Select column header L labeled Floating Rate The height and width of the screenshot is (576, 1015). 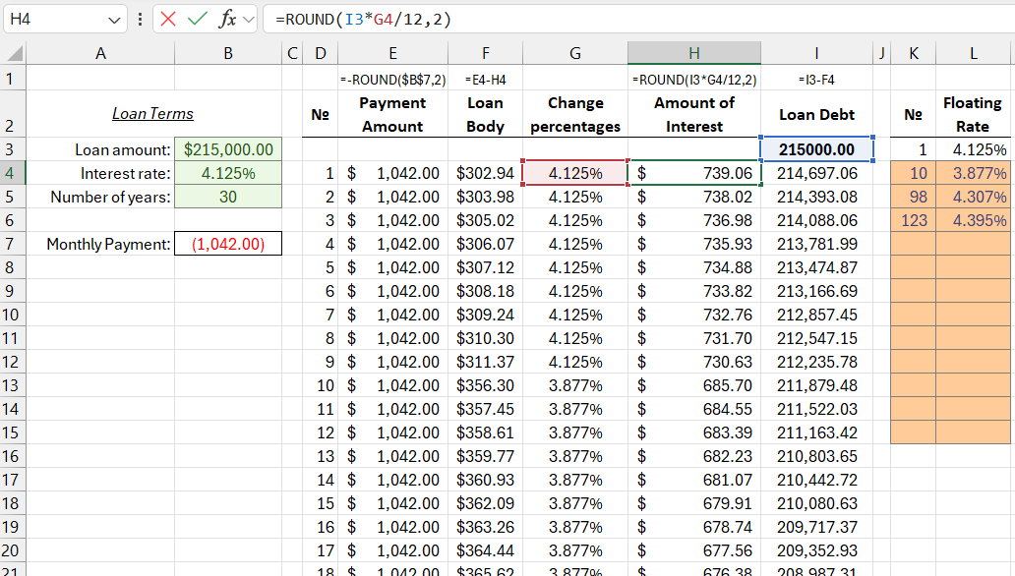(x=973, y=53)
